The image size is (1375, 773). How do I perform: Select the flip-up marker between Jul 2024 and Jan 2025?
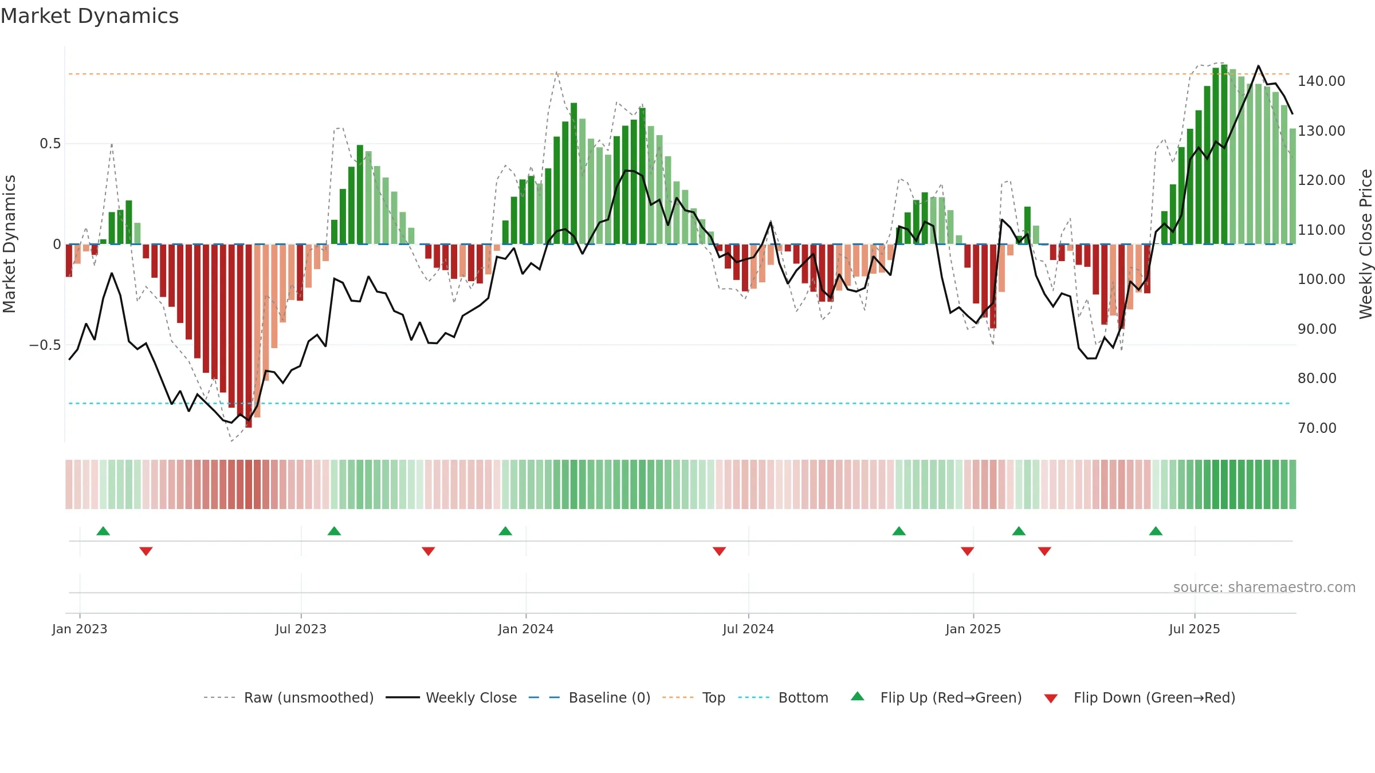coord(899,531)
